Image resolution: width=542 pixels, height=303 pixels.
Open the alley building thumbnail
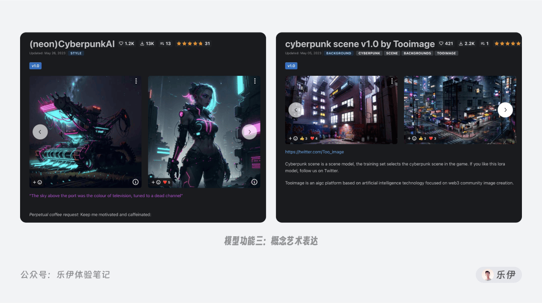(x=341, y=109)
